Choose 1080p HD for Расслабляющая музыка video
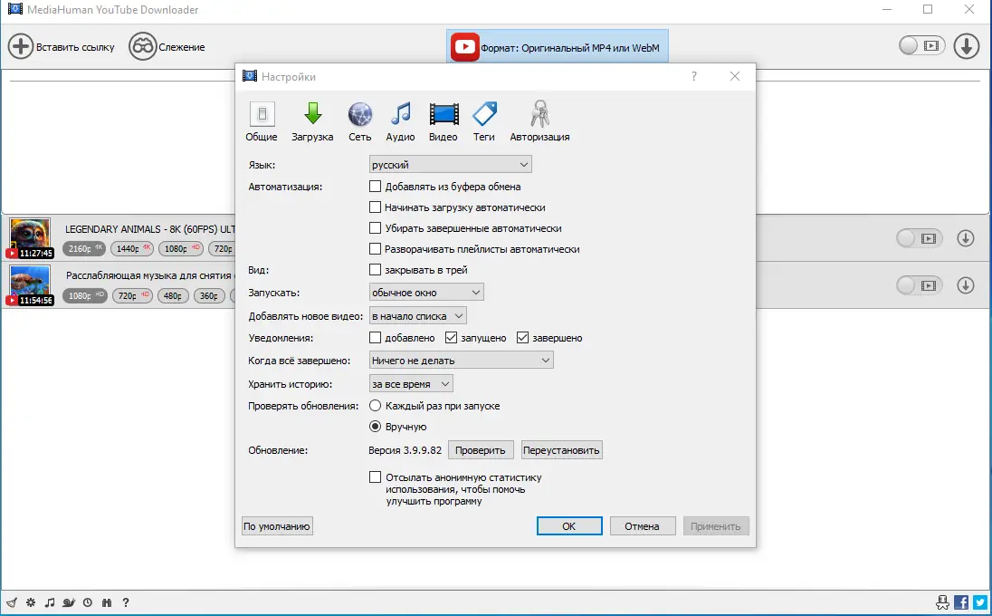This screenshot has height=616, width=992. pos(84,295)
